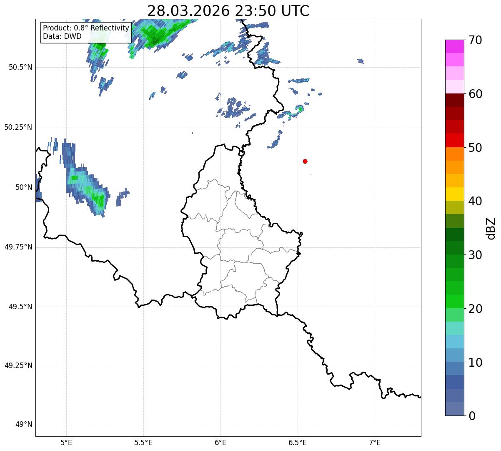Click the 60 tick on the colorbar
The height and width of the screenshot is (451, 501).
pyautogui.click(x=475, y=94)
